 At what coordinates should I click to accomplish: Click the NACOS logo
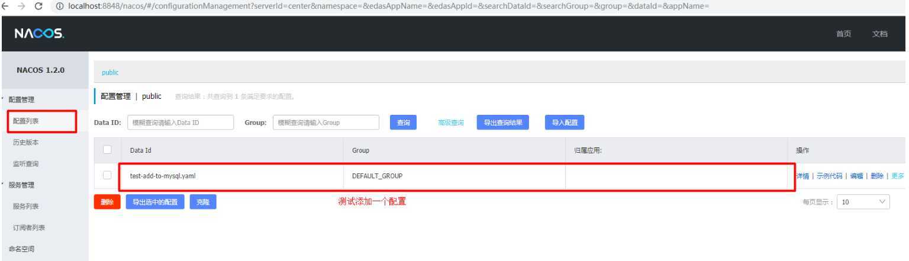click(x=40, y=34)
